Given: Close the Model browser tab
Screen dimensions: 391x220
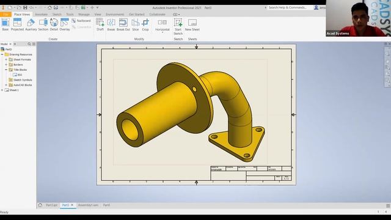Looking at the screenshot, I should coord(10,44).
